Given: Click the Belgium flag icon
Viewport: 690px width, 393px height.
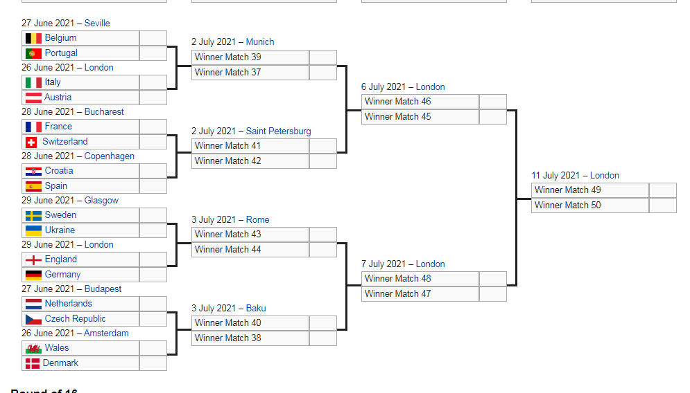Looking at the screenshot, I should tap(33, 38).
